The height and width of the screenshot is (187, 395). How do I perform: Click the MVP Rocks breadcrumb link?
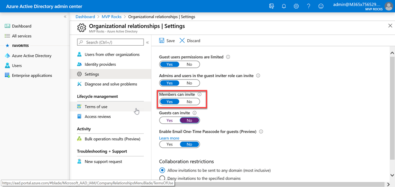[x=111, y=17]
